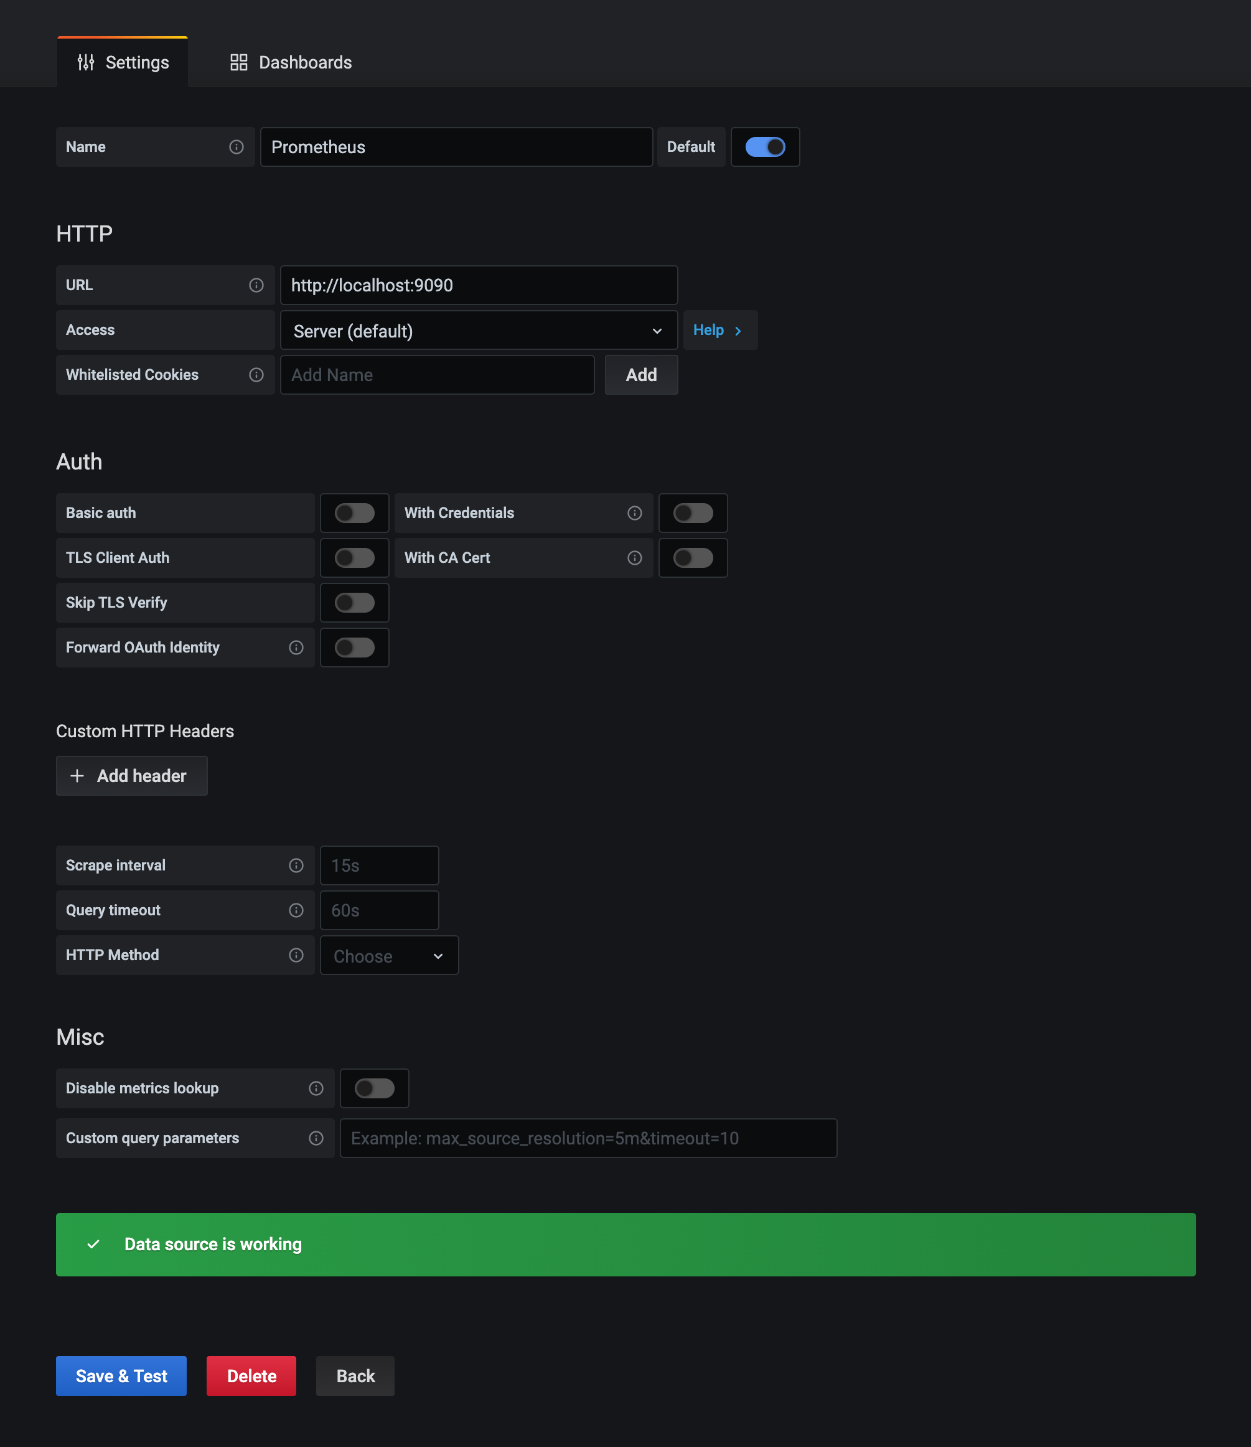The width and height of the screenshot is (1251, 1447).
Task: Click the Forward OAuth Identity info icon
Action: coord(296,648)
